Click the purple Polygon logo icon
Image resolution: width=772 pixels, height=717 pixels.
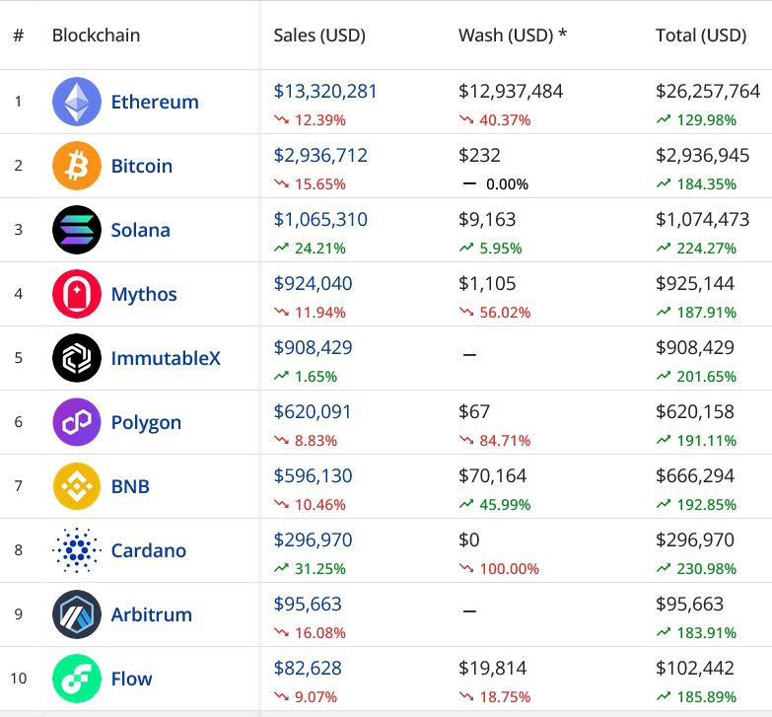[77, 422]
